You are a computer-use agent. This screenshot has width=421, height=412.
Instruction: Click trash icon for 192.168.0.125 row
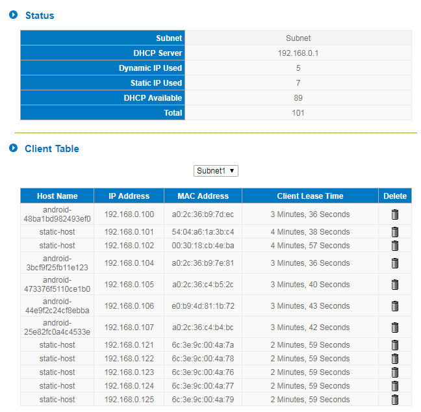[x=394, y=400]
